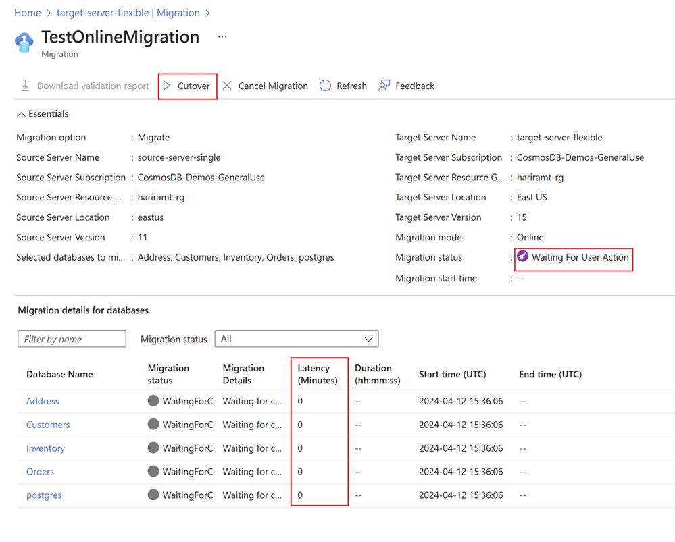675x542 pixels.
Task: Click Download validation report text
Action: point(93,86)
